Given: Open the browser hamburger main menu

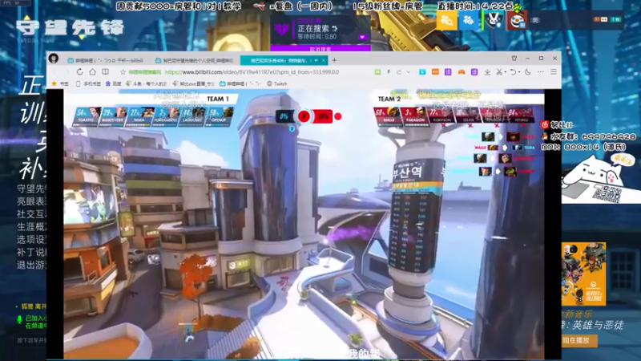Looking at the screenshot, I should (554, 72).
